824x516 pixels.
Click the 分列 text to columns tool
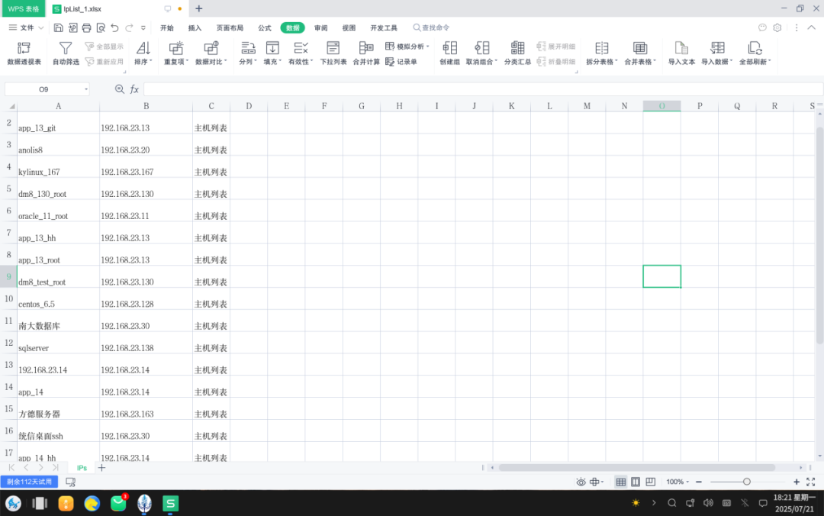pyautogui.click(x=247, y=53)
